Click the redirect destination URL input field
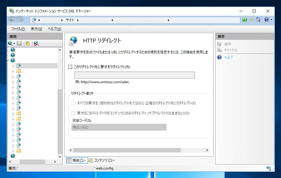 click(135, 75)
